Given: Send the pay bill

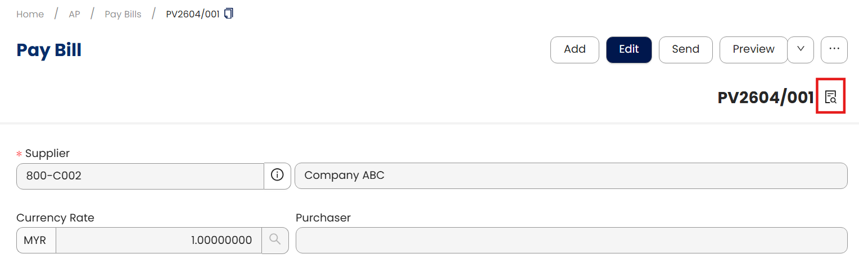Looking at the screenshot, I should [685, 49].
